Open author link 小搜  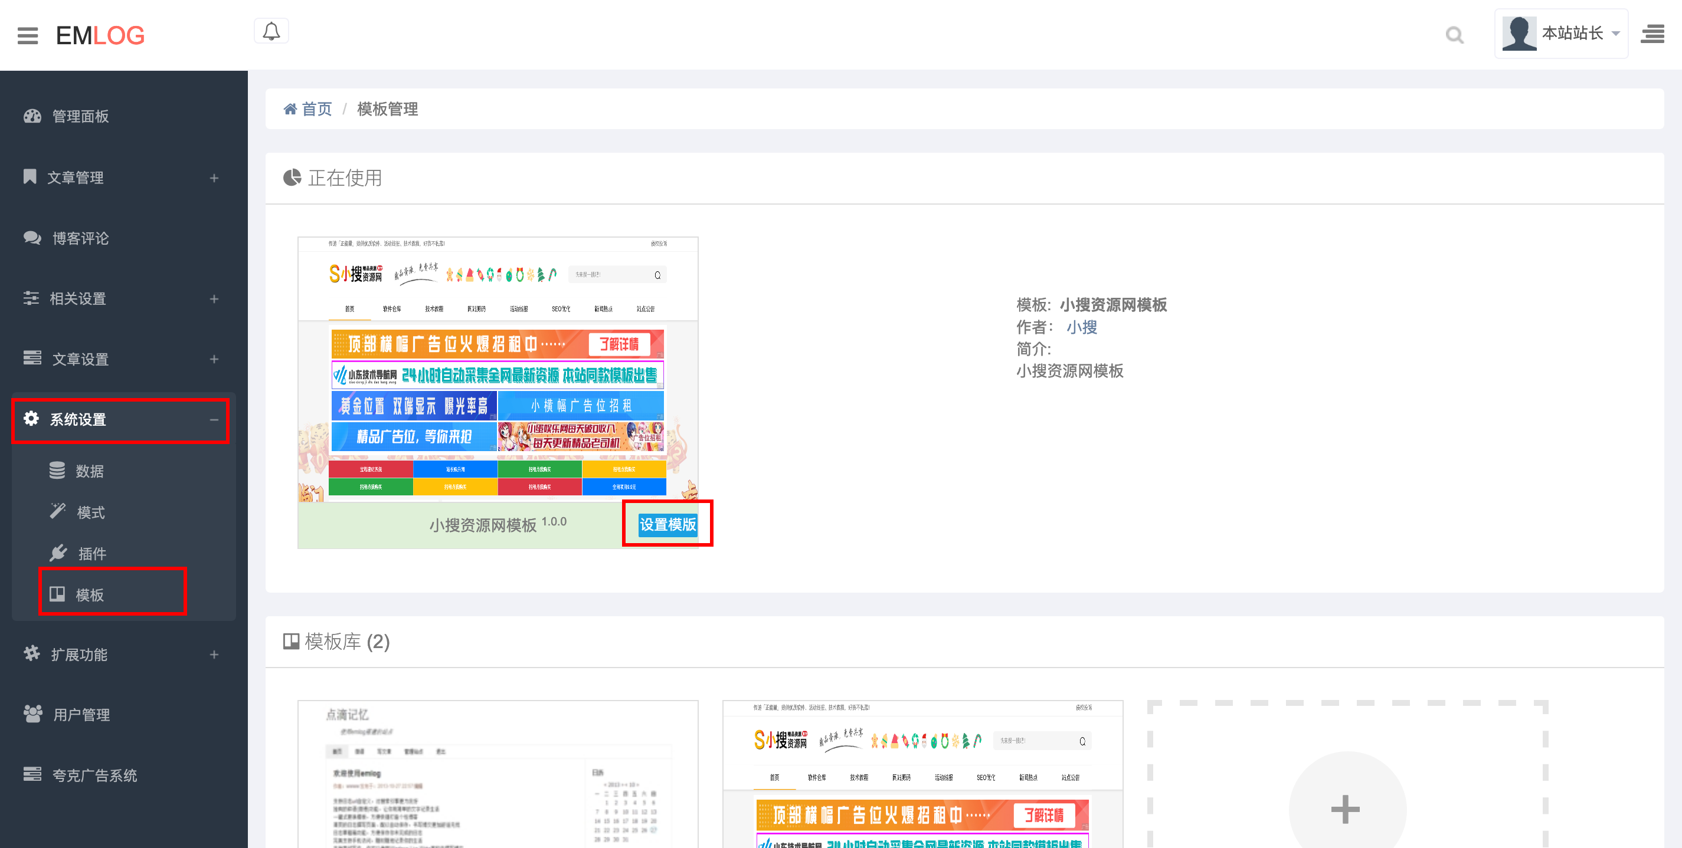click(x=1082, y=327)
